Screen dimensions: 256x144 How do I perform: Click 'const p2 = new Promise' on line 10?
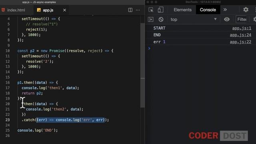tap(41, 51)
